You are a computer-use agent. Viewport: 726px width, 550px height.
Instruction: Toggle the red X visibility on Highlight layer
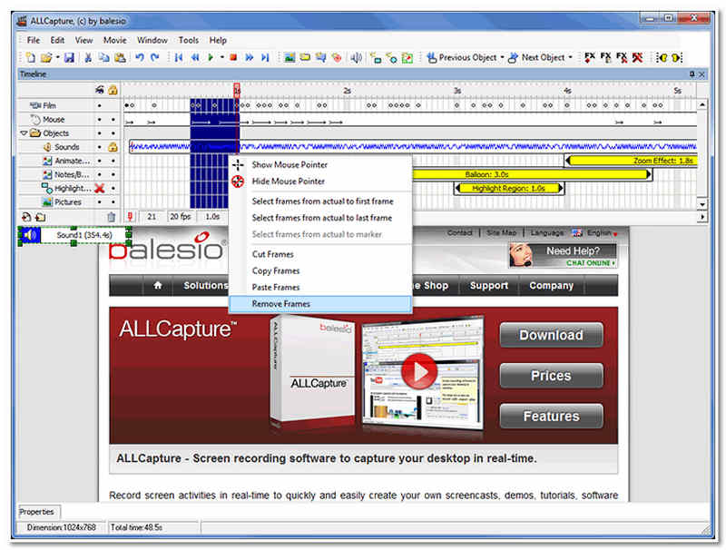[x=100, y=188]
